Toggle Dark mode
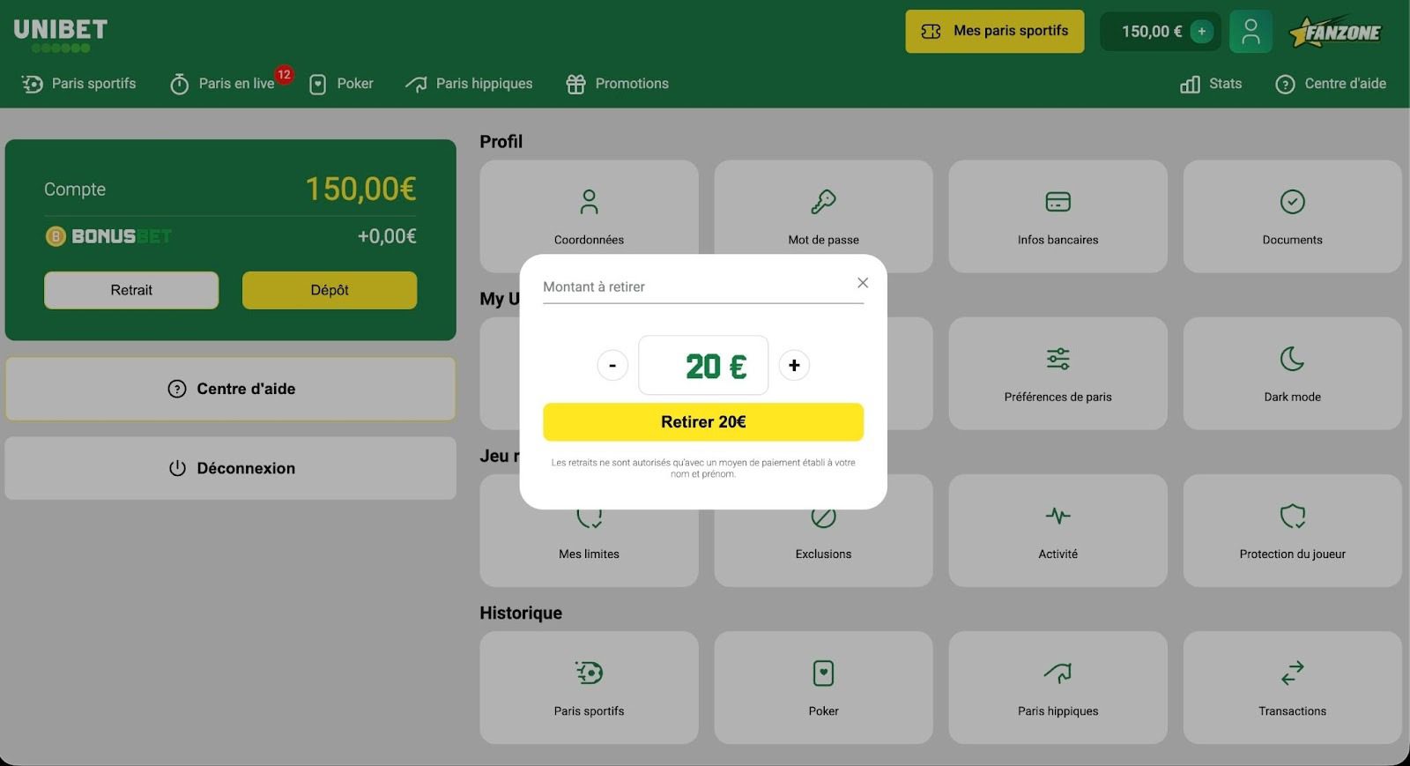1410x766 pixels. [1292, 373]
